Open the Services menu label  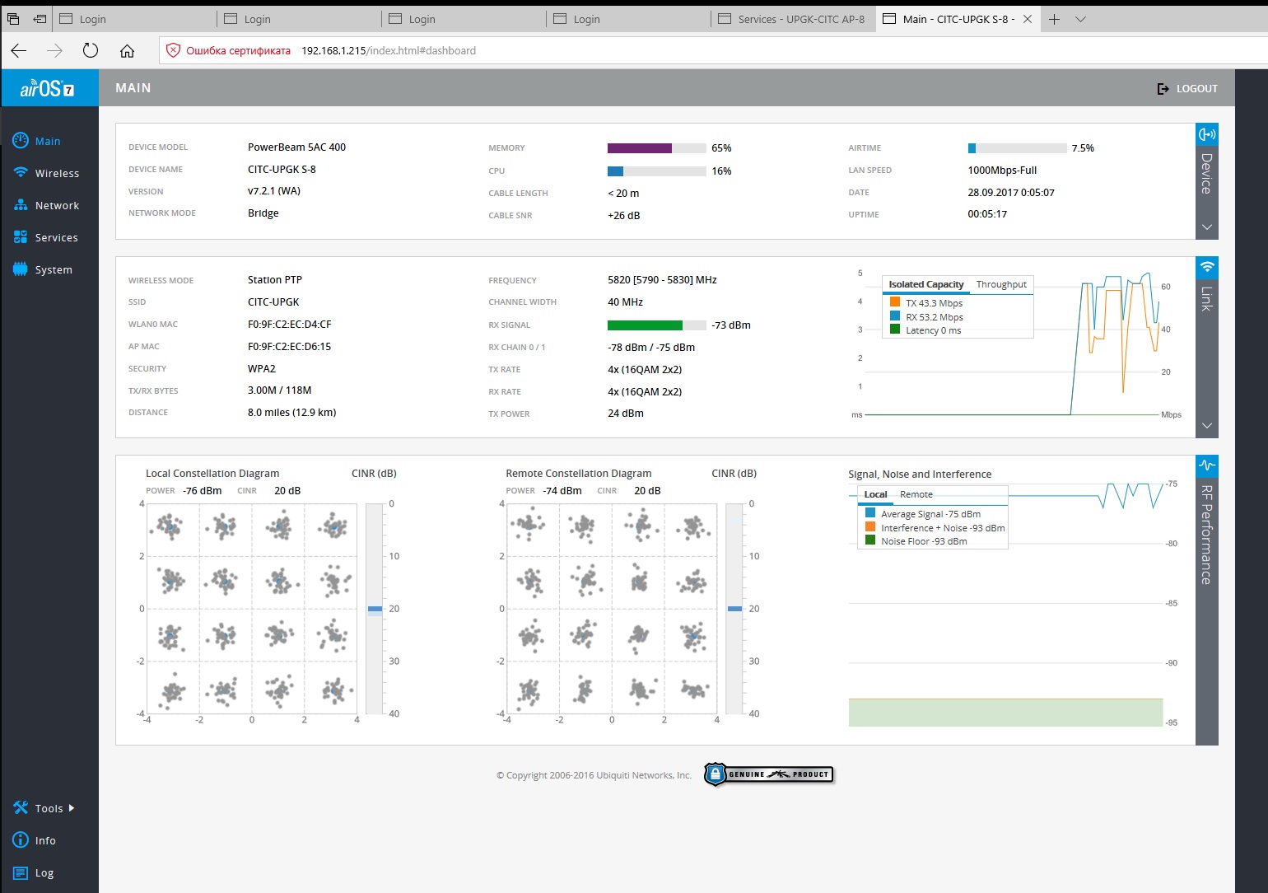click(56, 237)
